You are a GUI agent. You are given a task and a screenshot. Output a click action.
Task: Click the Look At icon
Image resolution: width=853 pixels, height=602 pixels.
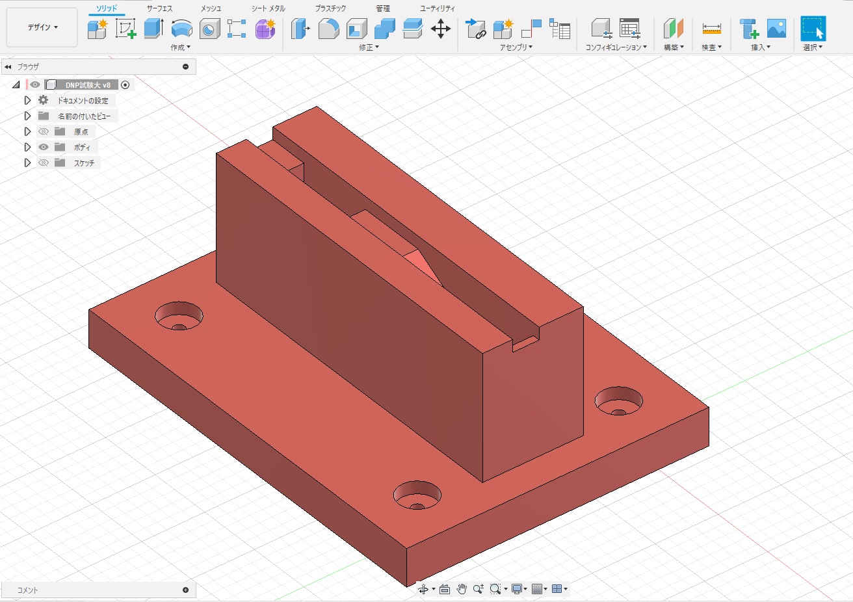tap(445, 589)
